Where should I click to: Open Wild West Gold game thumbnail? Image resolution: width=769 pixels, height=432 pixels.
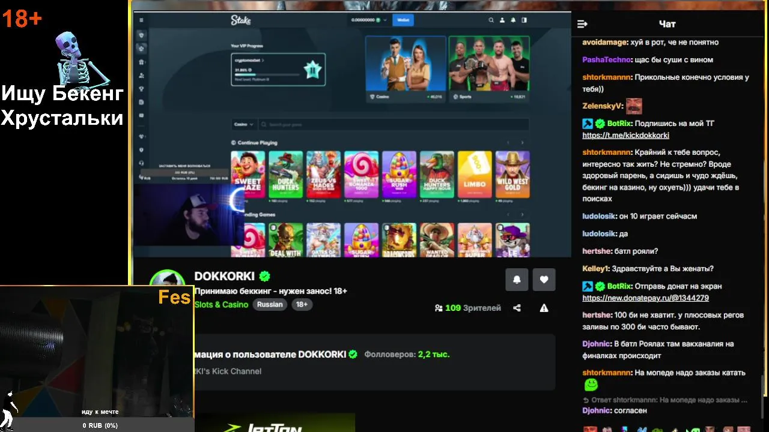click(x=512, y=175)
